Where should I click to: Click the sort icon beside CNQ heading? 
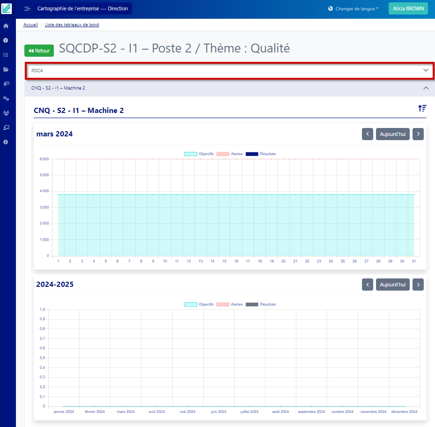click(422, 108)
